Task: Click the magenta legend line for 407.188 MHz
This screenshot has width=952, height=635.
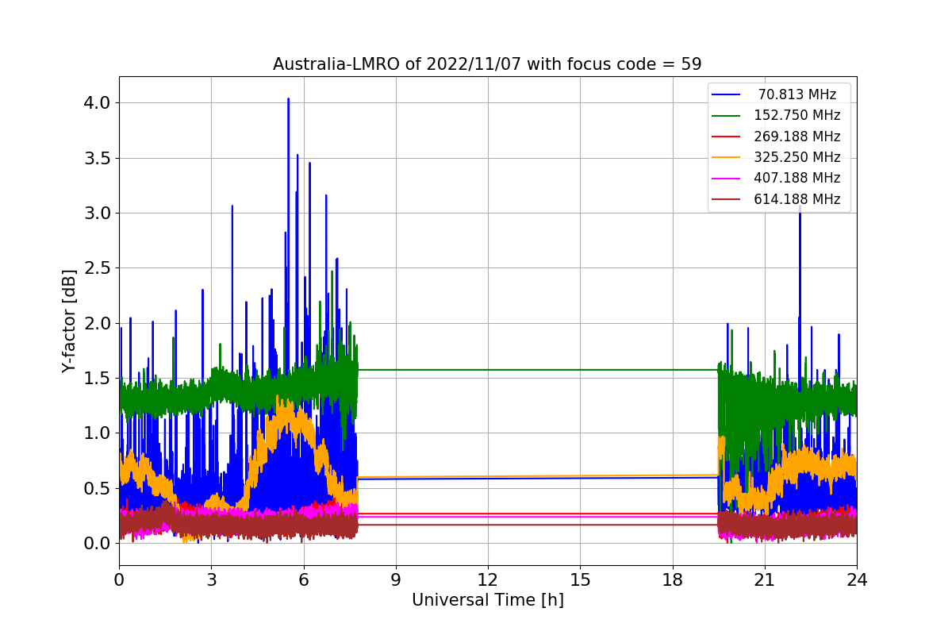Action: tap(727, 179)
